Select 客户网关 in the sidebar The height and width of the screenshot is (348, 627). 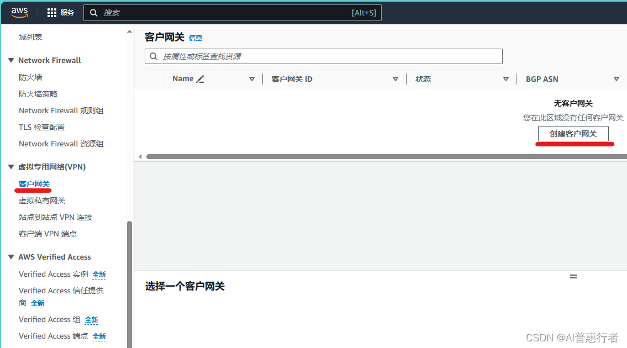point(34,184)
